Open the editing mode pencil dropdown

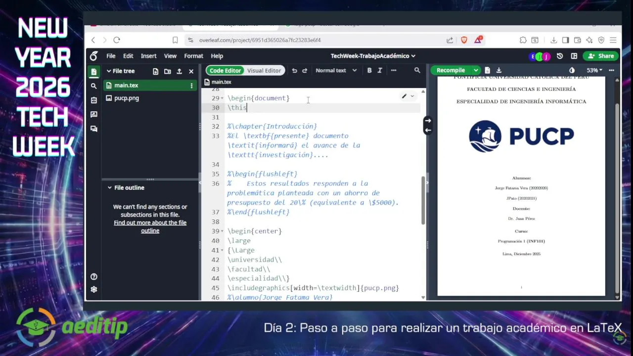[x=407, y=96]
